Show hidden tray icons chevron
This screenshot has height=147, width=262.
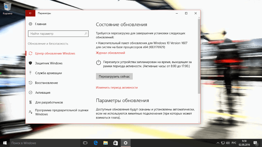tap(218, 143)
